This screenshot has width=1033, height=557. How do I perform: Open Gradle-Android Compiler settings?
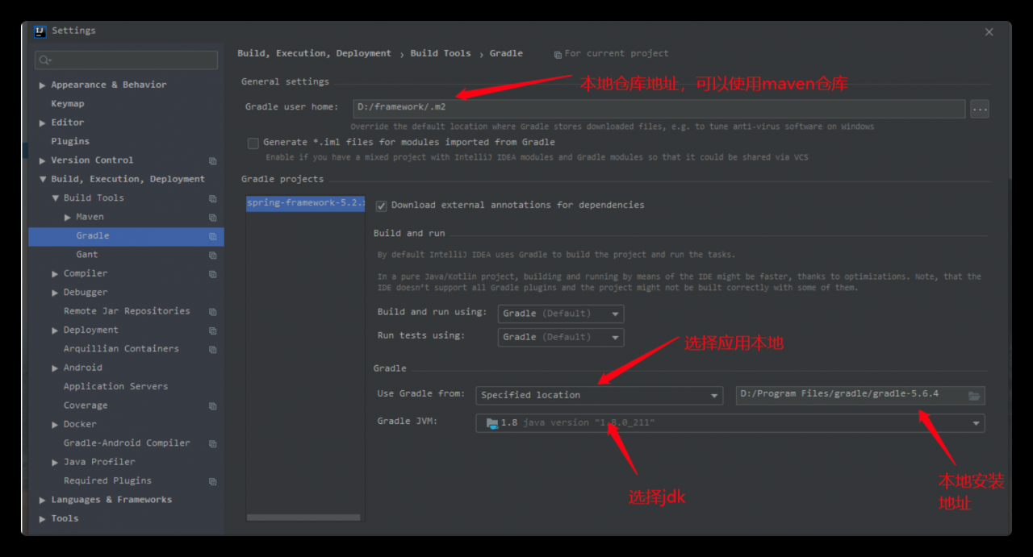(126, 443)
